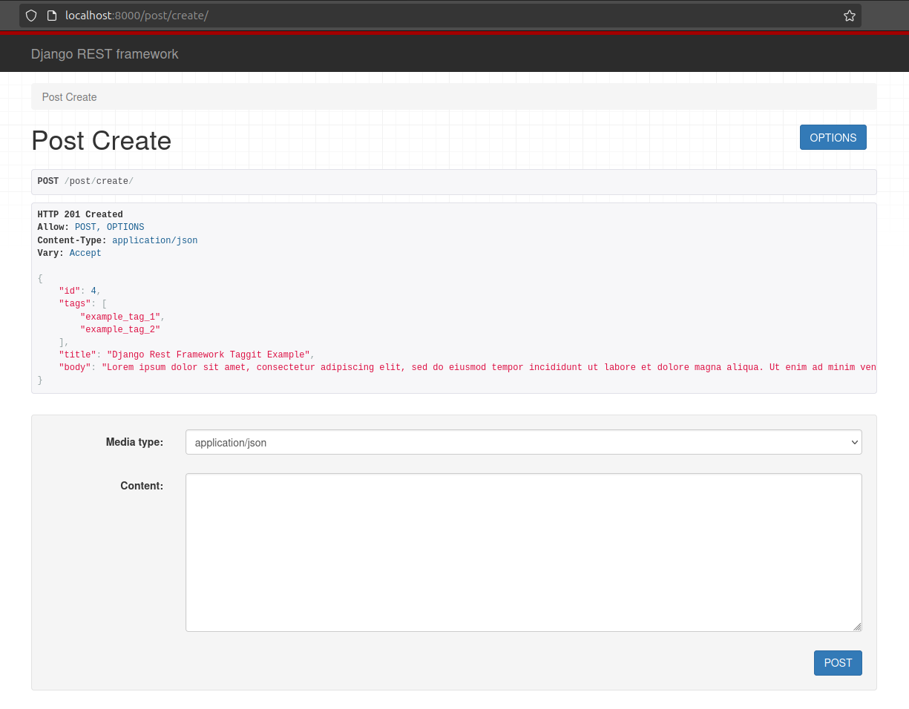Click inside the Content text area
The image size is (909, 709).
(524, 553)
